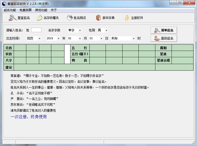Click the 星座 label cell
This screenshot has height=146, width=197.
(163, 54)
